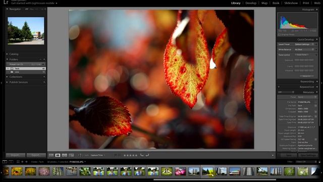Set painter spray tool in toolbar
This screenshot has height=182, width=323.
(80, 155)
